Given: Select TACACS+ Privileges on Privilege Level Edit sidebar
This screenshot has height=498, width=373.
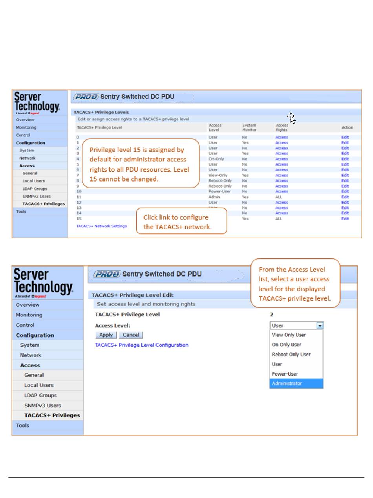Looking at the screenshot, I should (52, 415).
